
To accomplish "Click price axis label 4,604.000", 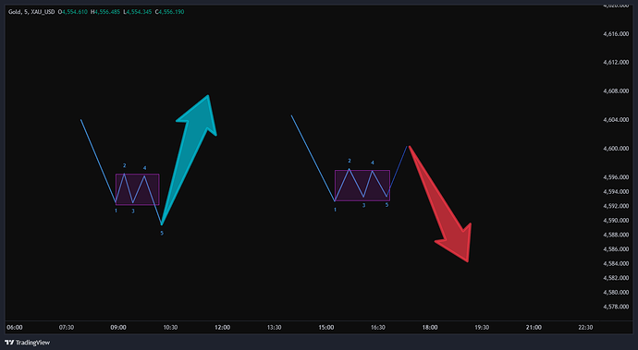I will coord(616,120).
